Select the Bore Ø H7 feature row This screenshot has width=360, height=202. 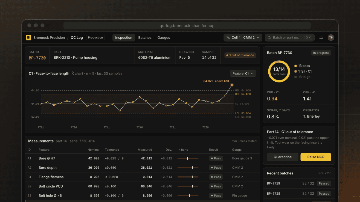[x=142, y=158]
